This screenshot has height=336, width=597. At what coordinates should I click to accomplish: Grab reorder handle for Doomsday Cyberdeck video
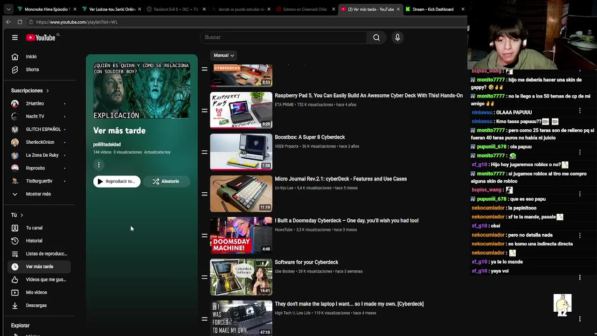click(x=204, y=236)
